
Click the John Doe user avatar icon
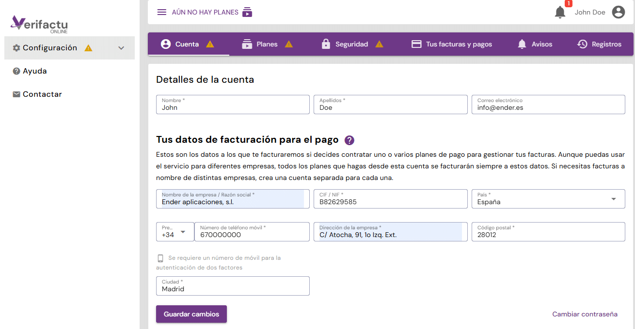tap(618, 13)
